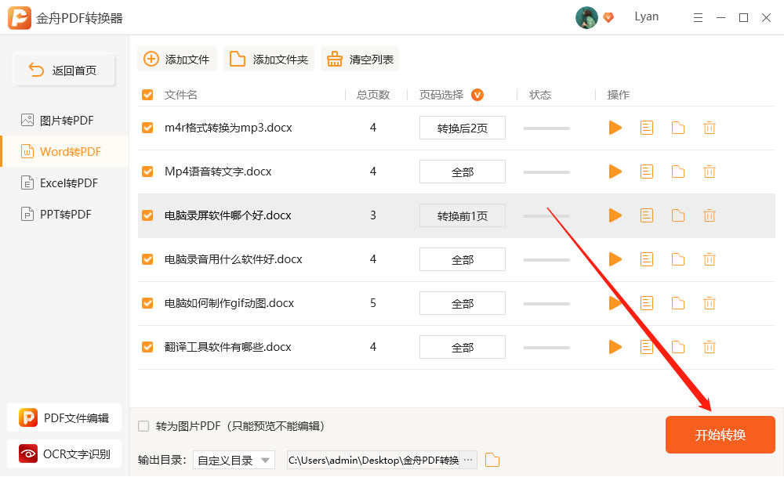Open page selection 全部 for 电脑如何制作gif动图.docx

(x=462, y=303)
